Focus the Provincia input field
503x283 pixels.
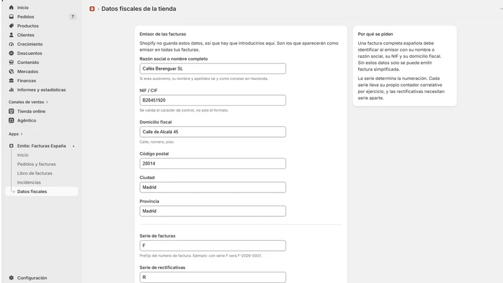tap(213, 211)
